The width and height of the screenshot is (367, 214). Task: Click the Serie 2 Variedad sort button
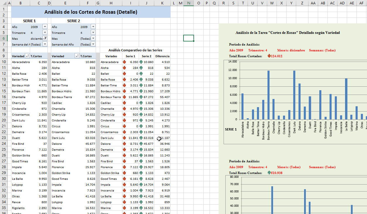tap(77, 56)
